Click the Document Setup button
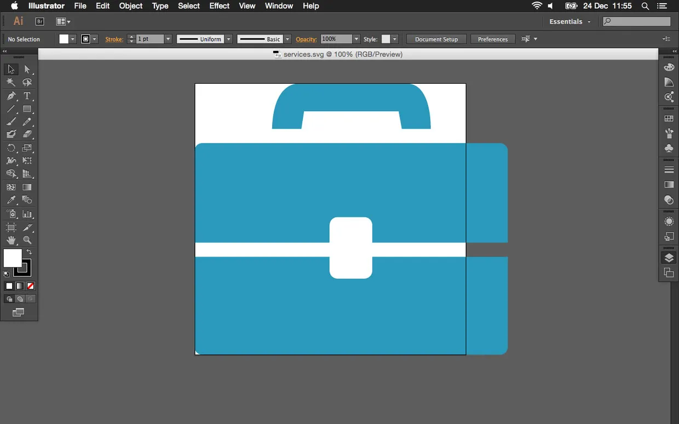679x424 pixels. (436, 39)
